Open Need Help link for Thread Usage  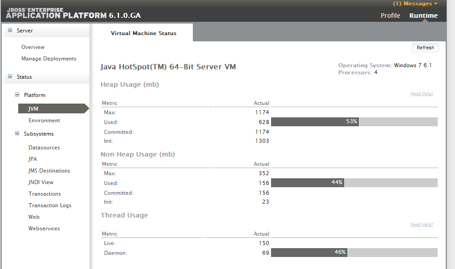coord(422,225)
